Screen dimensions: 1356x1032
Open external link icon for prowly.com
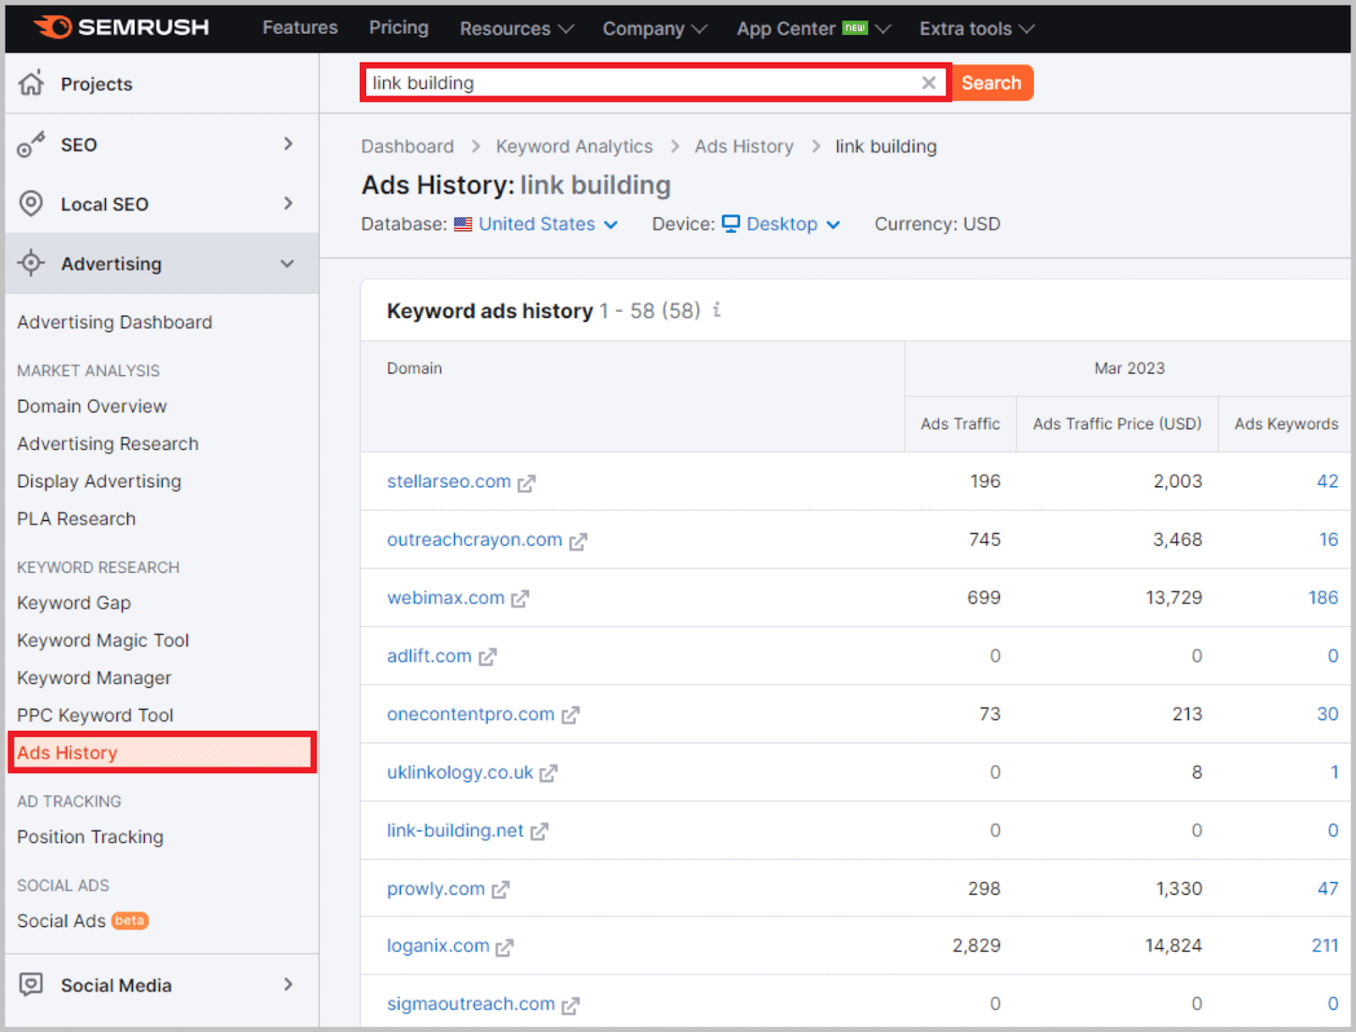[500, 890]
